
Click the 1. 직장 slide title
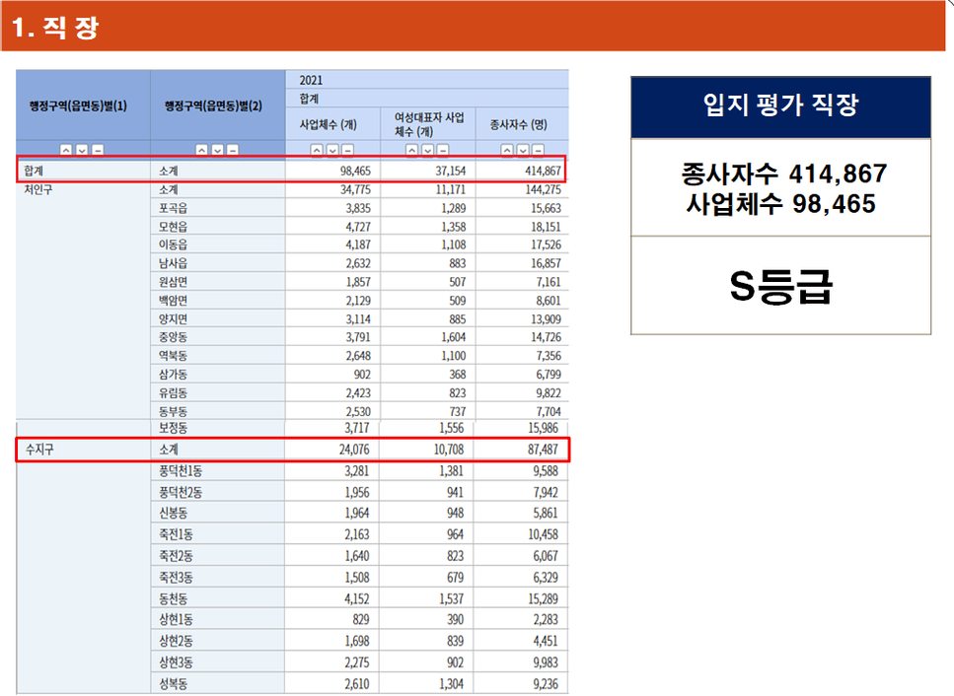pyautogui.click(x=55, y=28)
